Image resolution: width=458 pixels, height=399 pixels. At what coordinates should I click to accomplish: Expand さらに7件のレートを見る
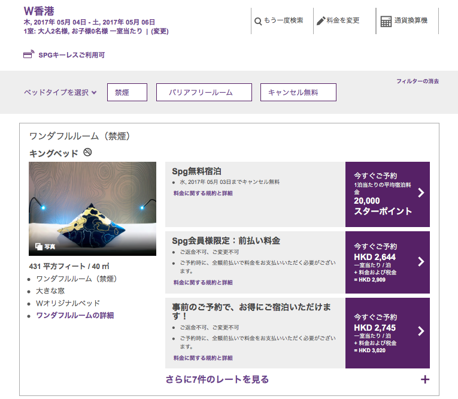[217, 379]
